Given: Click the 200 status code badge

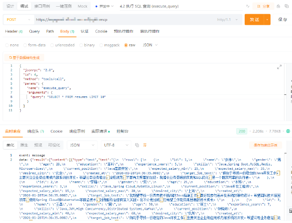Looking at the screenshot, I should (242, 132).
